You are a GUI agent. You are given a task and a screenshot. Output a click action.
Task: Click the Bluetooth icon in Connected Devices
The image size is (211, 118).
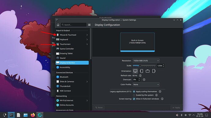(57, 77)
